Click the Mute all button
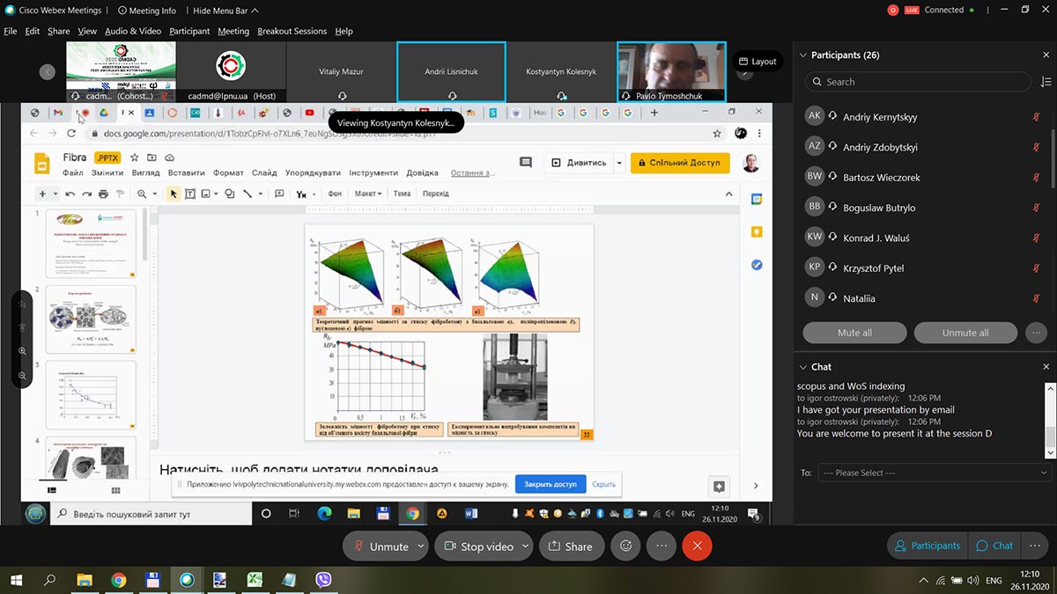Viewport: 1057px width, 594px height. click(x=854, y=333)
